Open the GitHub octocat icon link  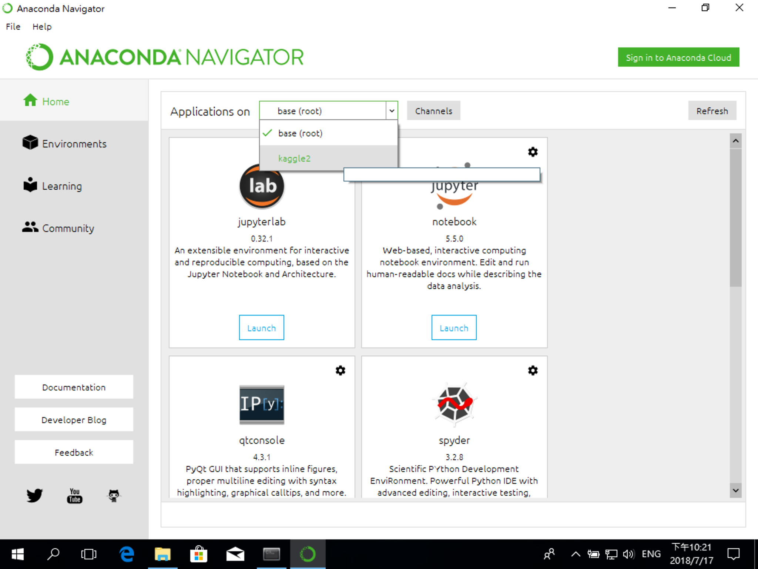click(114, 495)
